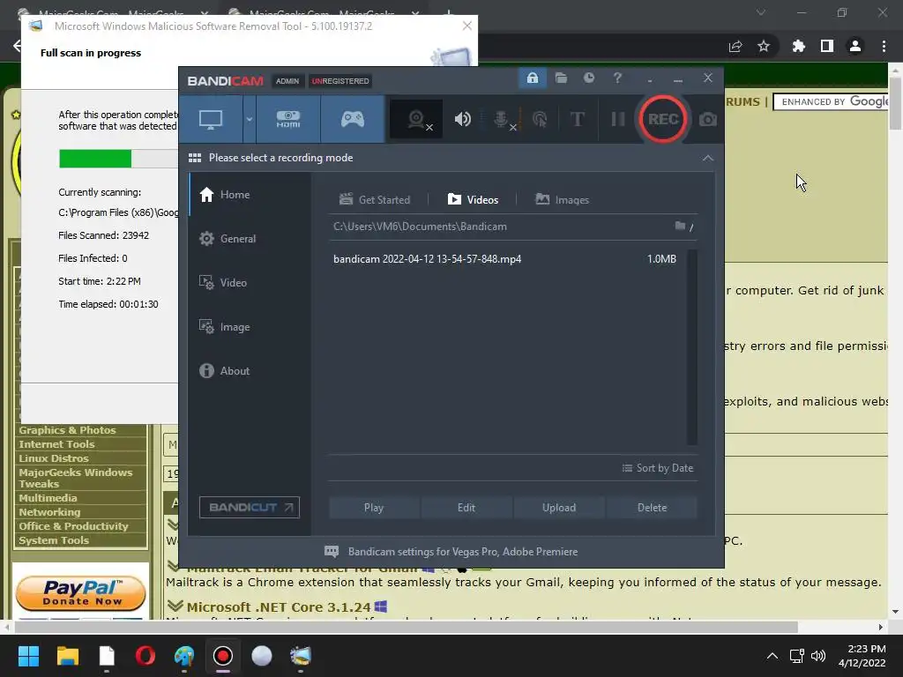The height and width of the screenshot is (677, 903).
Task: Switch to the Images tab
Action: coord(562,200)
